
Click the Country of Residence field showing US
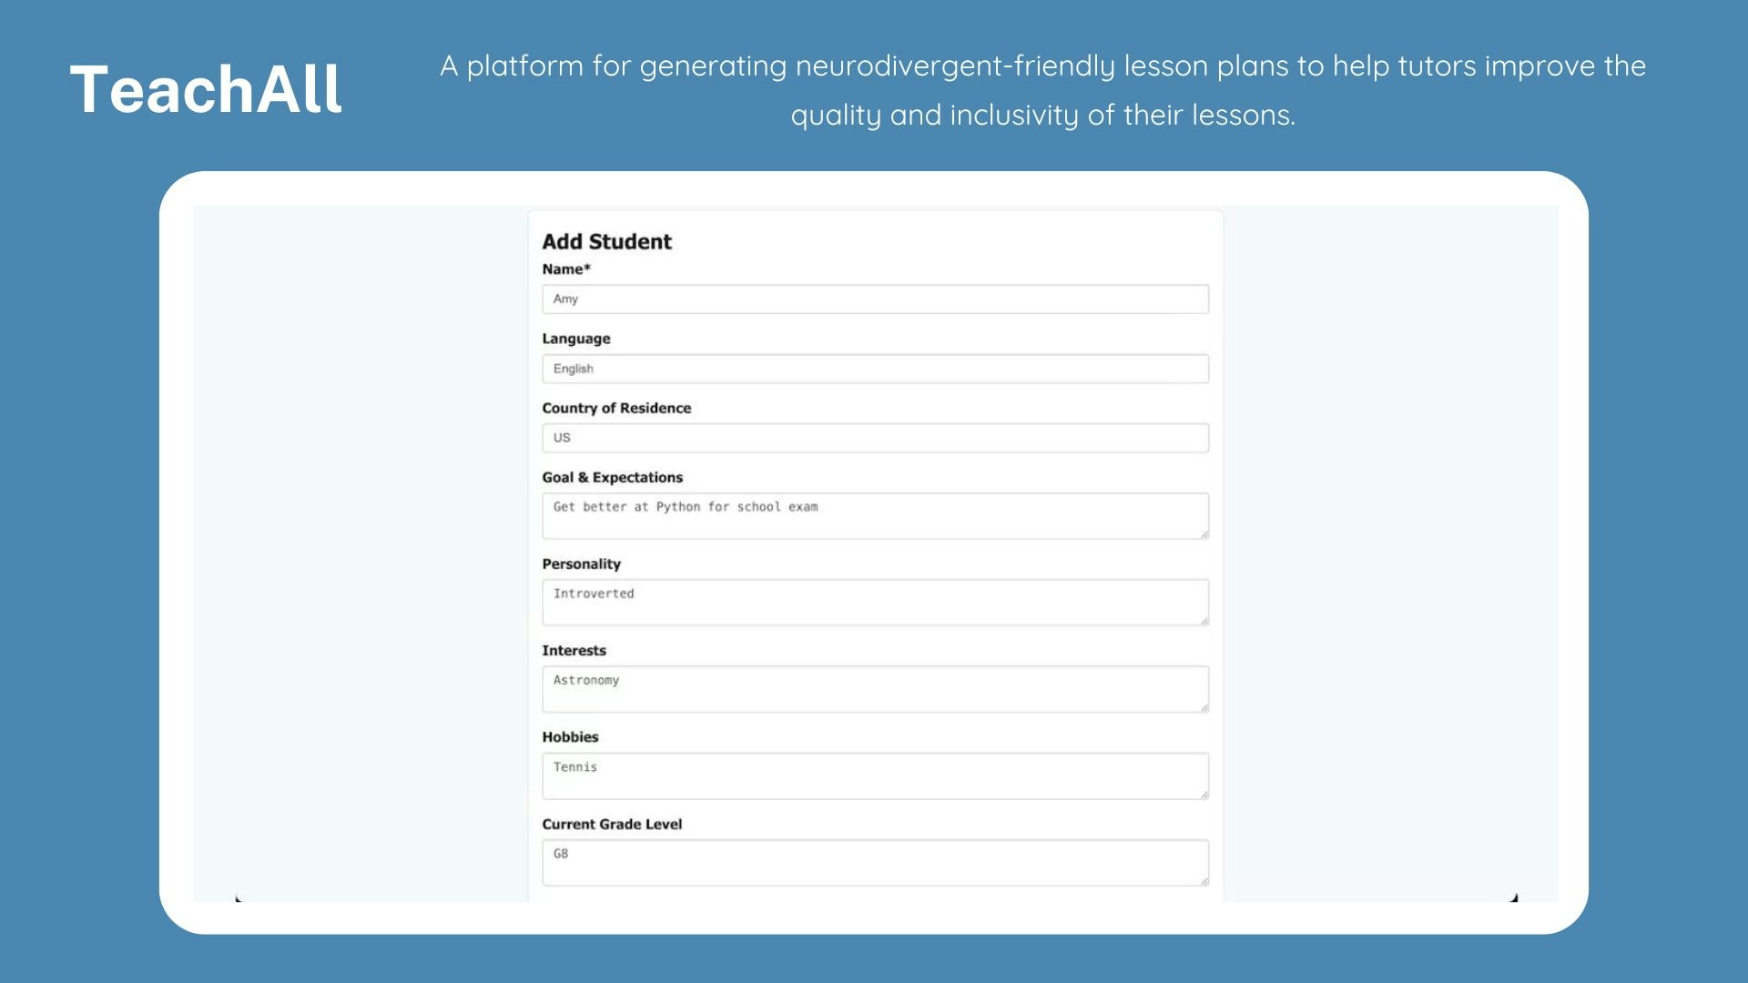coord(874,438)
